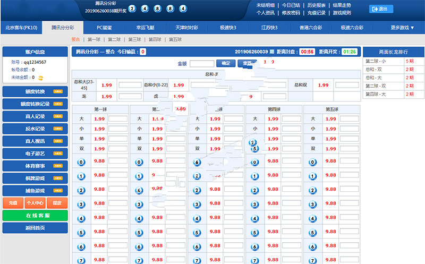Switch to the PC蛋蛋 tab
425x264 pixels.
tap(104, 28)
